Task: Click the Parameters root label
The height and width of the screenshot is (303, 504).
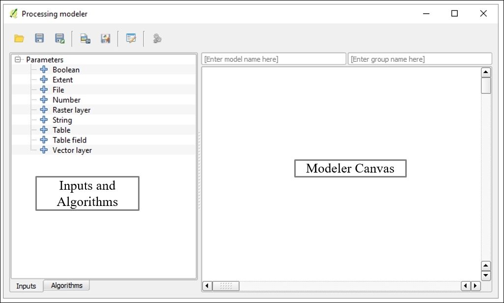Action: tap(45, 60)
